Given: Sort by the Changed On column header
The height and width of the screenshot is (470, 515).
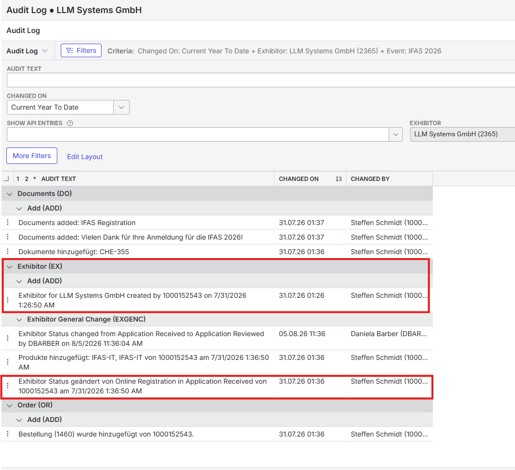Looking at the screenshot, I should click(x=299, y=179).
